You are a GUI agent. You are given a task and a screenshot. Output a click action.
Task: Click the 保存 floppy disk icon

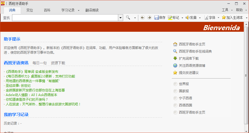[x=157, y=18]
